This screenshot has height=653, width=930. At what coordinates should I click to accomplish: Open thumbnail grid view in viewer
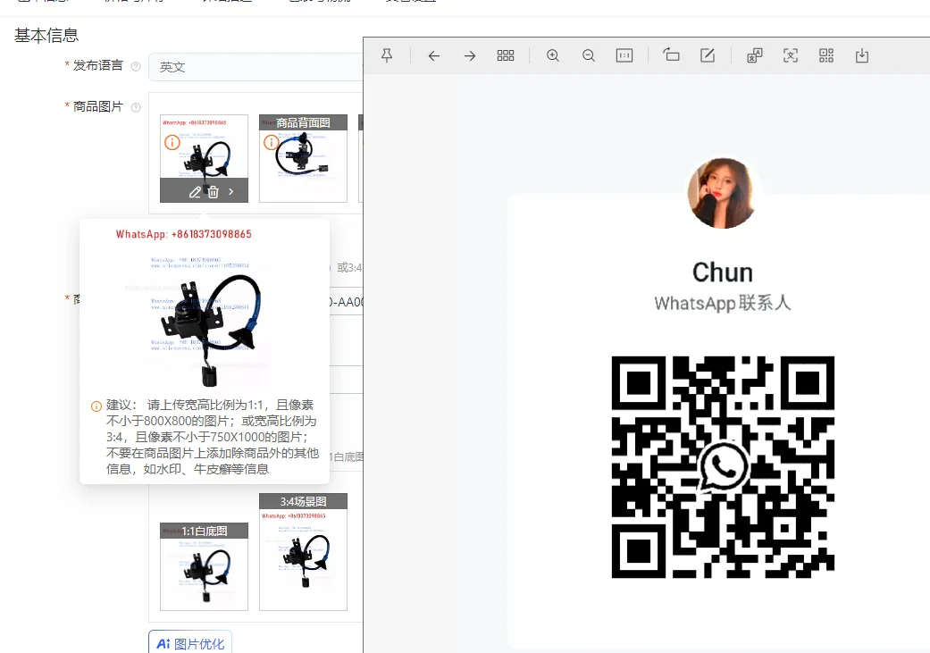click(506, 55)
